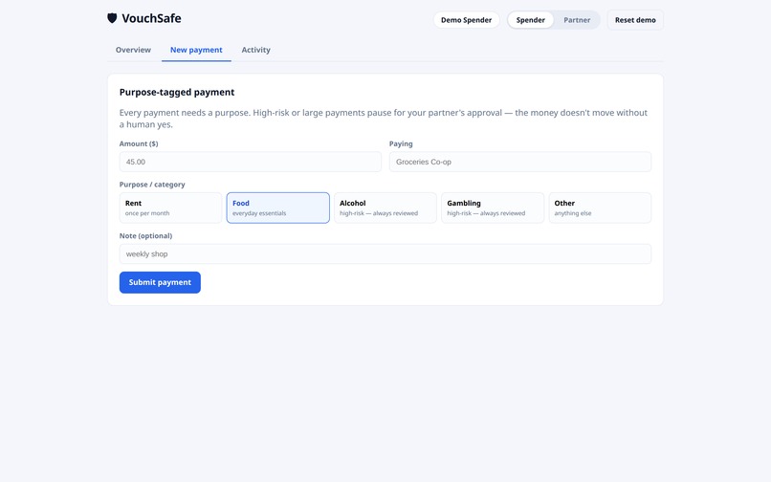The height and width of the screenshot is (482, 771).
Task: Click the Note (optional) text field
Action: pos(385,253)
